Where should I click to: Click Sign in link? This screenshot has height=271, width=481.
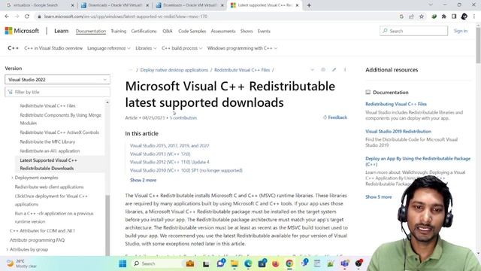tap(461, 31)
